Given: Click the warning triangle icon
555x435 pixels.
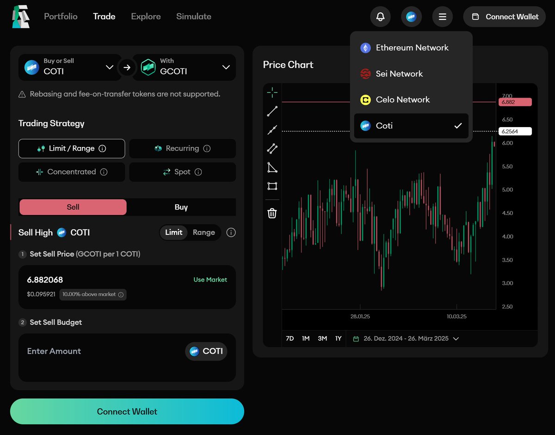Looking at the screenshot, I should (22, 94).
